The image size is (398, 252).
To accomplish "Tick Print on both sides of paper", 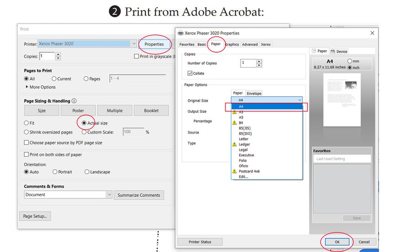I will (26, 154).
